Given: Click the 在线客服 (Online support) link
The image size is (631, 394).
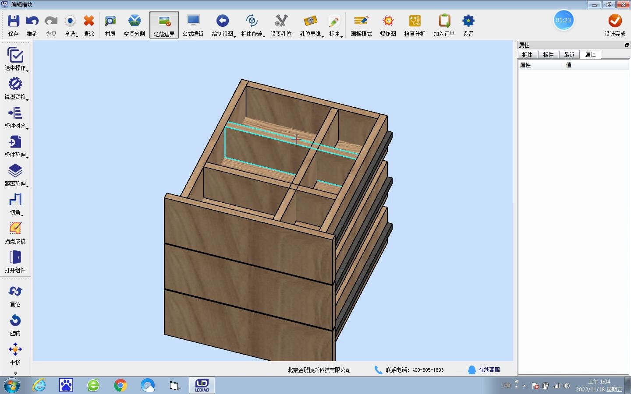Looking at the screenshot, I should 489,370.
